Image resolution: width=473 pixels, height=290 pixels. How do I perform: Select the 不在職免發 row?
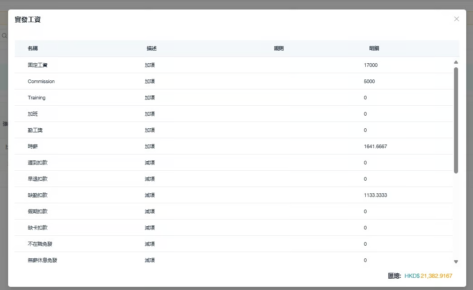40,244
